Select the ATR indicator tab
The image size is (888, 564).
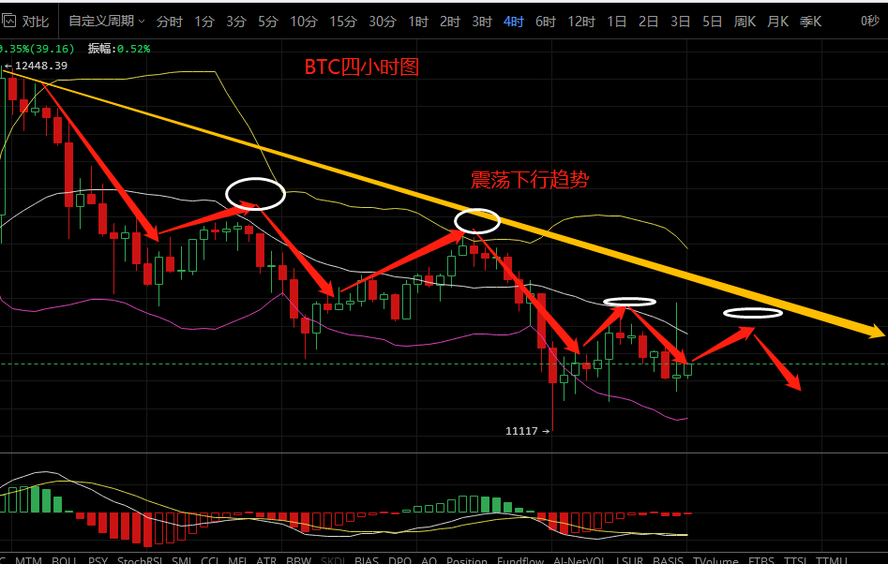pos(266,560)
